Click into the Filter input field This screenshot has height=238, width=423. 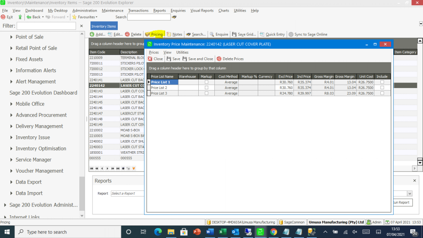tap(46, 26)
